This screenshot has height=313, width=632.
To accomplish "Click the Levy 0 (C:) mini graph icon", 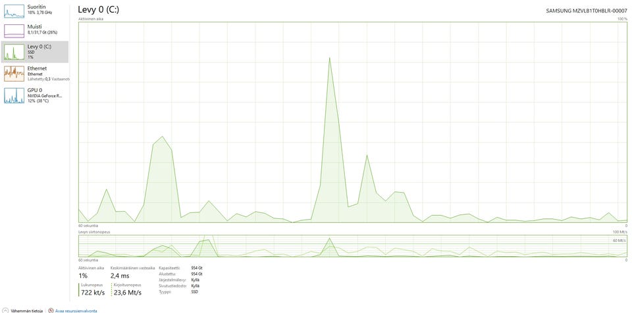I will [x=14, y=52].
